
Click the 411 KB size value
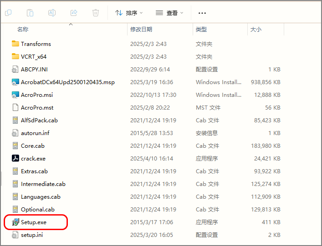271,222
